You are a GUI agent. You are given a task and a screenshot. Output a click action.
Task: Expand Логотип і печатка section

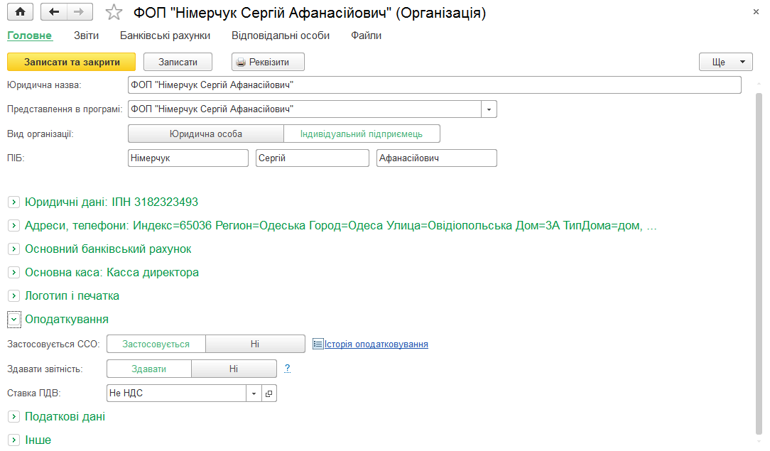click(x=13, y=296)
